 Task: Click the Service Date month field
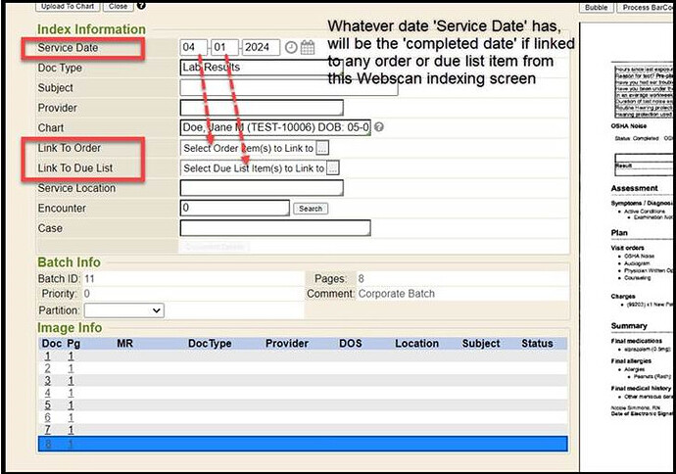pyautogui.click(x=194, y=47)
